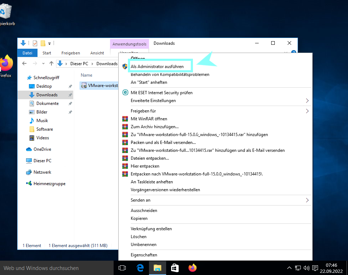Select 'Als Administrator ausführen'
This screenshot has height=275, width=348.
(x=157, y=67)
